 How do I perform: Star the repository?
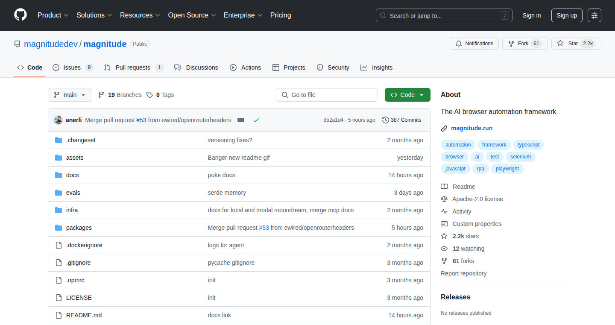(576, 44)
